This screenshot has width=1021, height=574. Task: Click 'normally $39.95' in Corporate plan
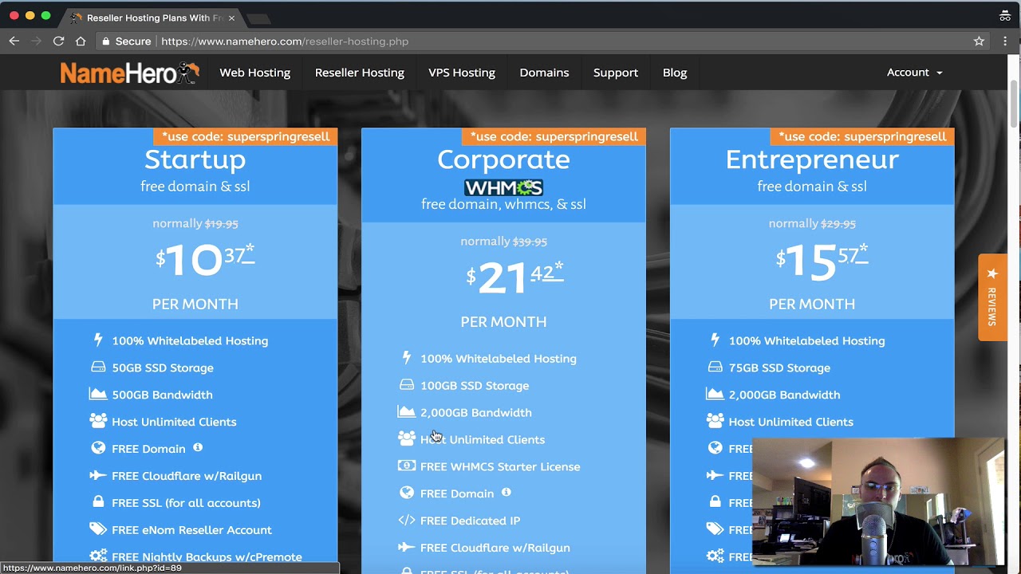[x=503, y=241]
